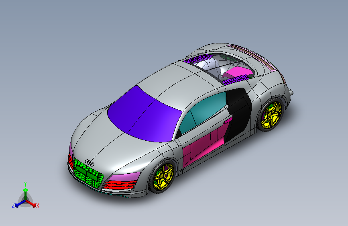
Task: Click the blue Z axis of the orientation triad
Action: pos(19,204)
